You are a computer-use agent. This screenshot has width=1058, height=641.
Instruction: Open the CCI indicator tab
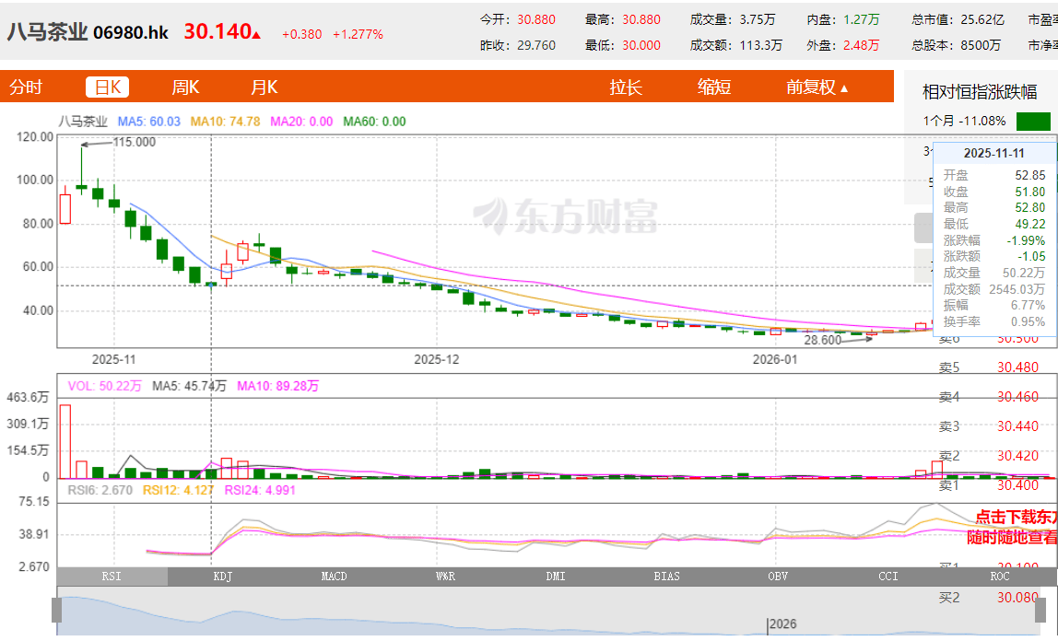pos(888,577)
